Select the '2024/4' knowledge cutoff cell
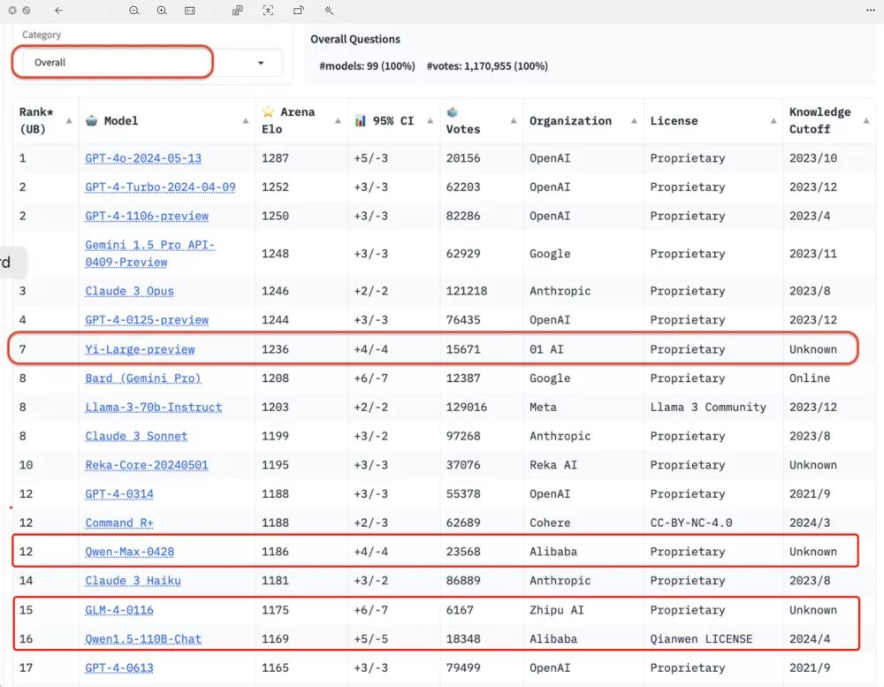 810,638
